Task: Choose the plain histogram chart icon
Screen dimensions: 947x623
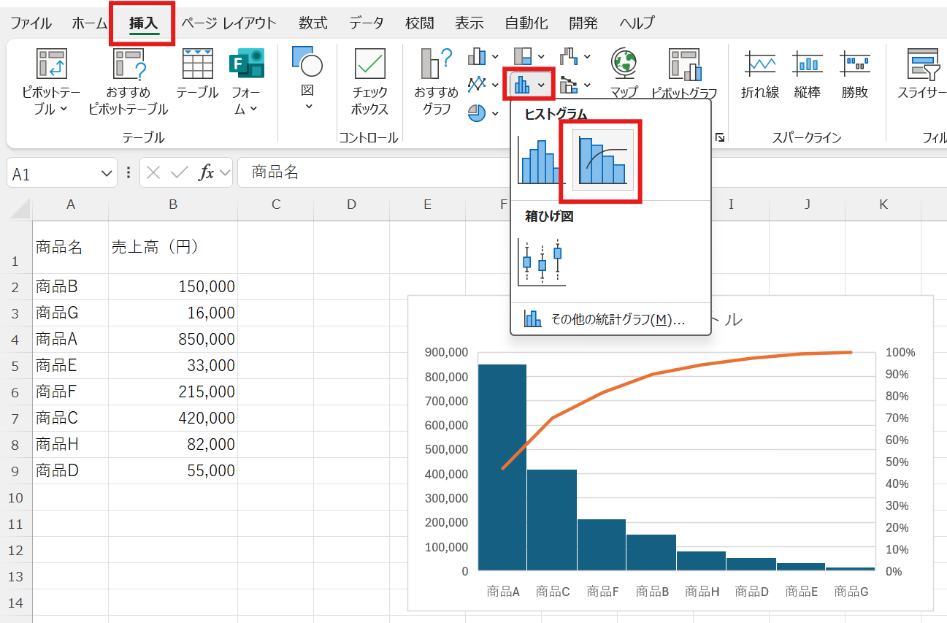Action: point(540,161)
